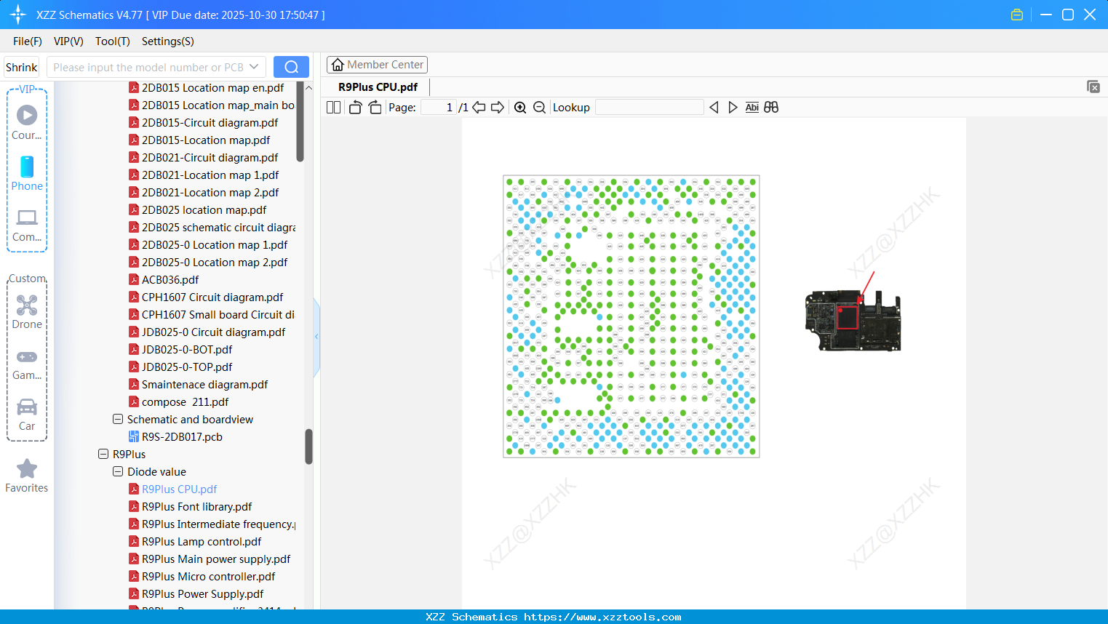Select the Phone category icon
Viewport: 1108px width, 624px height.
pos(27,173)
